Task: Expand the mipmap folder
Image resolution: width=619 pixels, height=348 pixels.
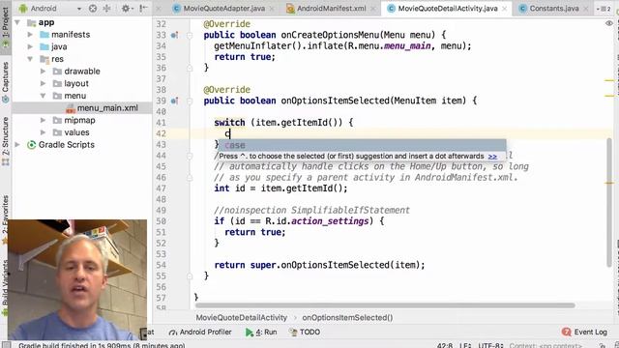Action: pyautogui.click(x=43, y=120)
